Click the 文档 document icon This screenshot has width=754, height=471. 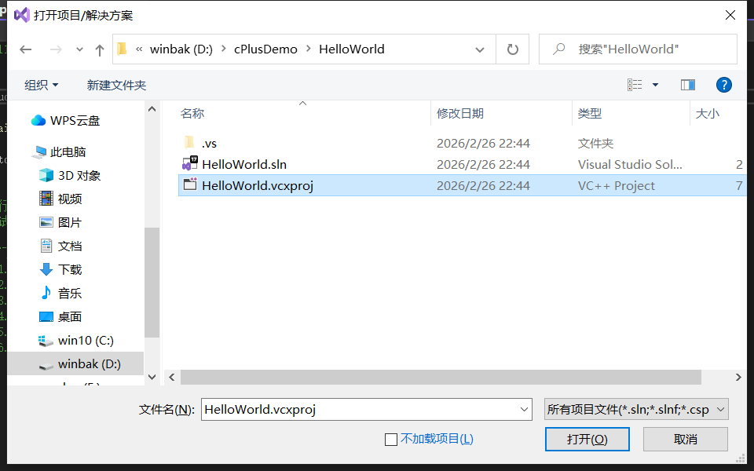click(x=46, y=246)
